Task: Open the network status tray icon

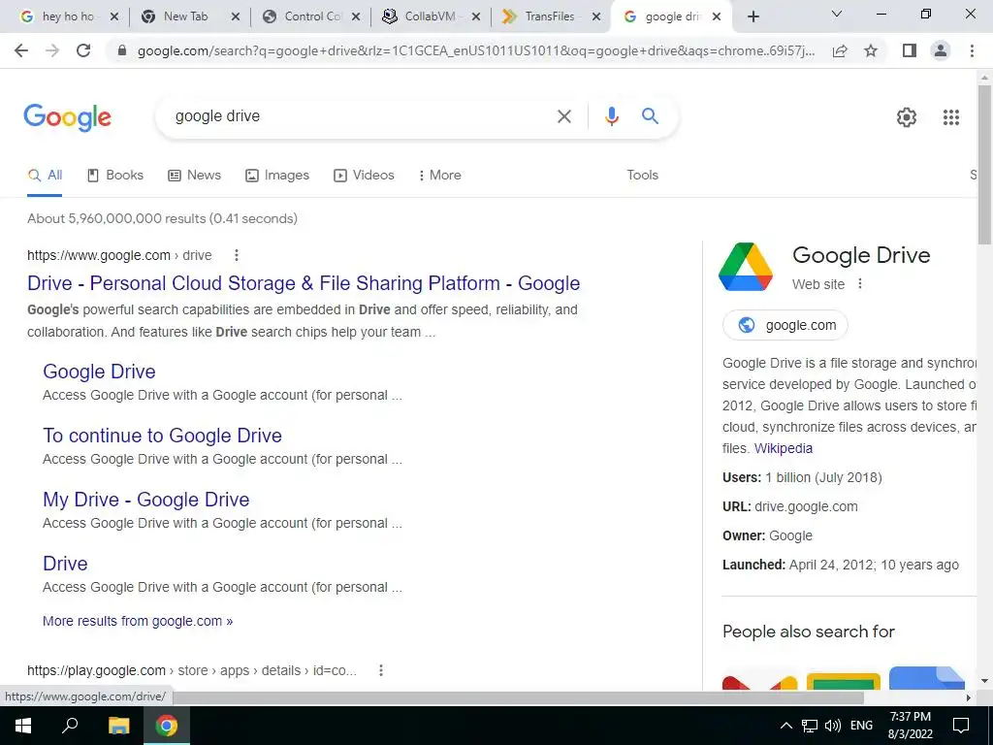Action: pos(810,726)
